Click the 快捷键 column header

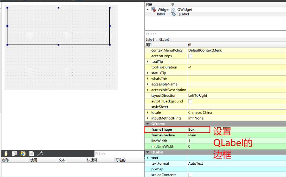pos(100,160)
